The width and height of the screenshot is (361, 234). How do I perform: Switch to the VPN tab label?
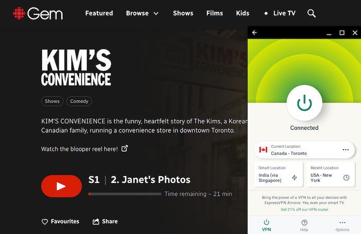(x=267, y=230)
